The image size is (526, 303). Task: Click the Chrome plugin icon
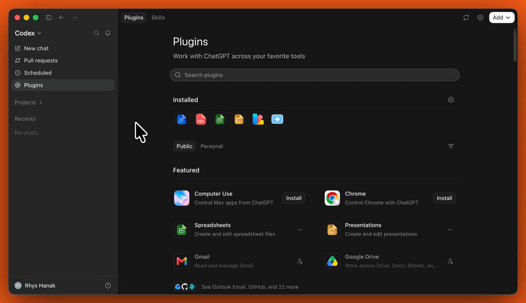(332, 198)
